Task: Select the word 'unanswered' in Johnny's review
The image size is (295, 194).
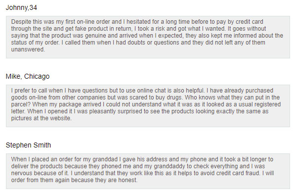Action: tap(28, 49)
